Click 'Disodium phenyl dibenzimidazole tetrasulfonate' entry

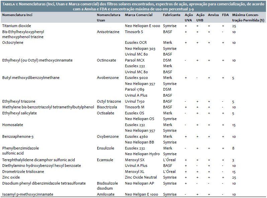pos(44,184)
